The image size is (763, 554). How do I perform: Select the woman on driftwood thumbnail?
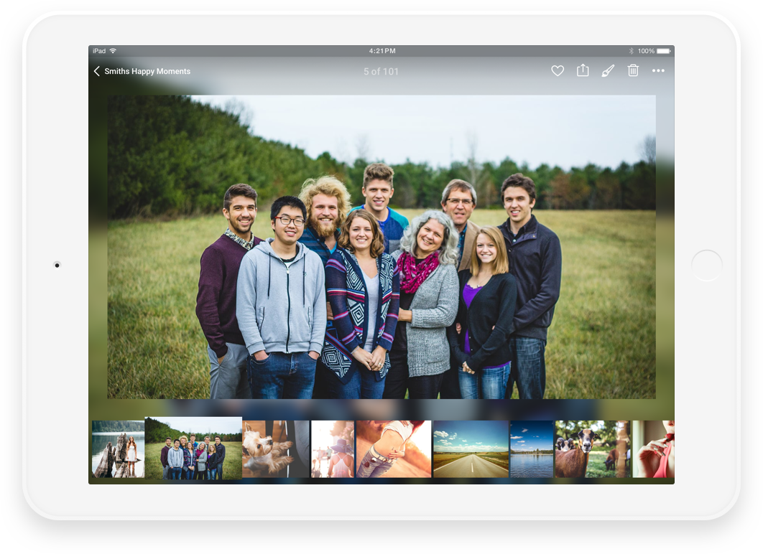click(x=118, y=449)
